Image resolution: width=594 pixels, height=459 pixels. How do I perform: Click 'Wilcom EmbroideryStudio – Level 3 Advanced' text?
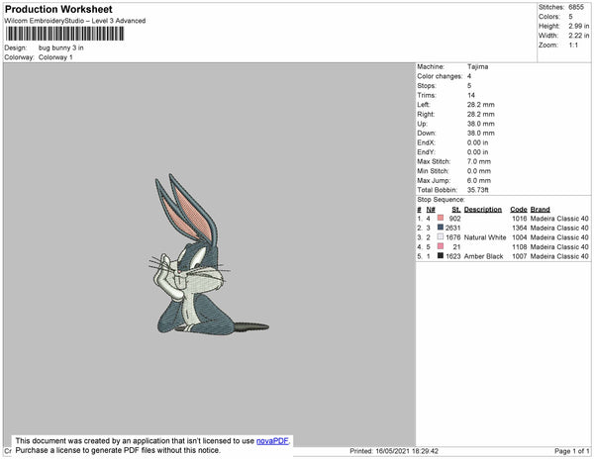pyautogui.click(x=75, y=21)
